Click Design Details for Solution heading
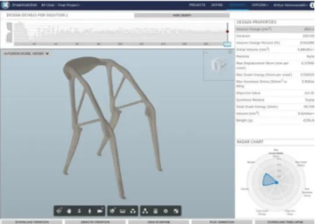 pyautogui.click(x=37, y=15)
